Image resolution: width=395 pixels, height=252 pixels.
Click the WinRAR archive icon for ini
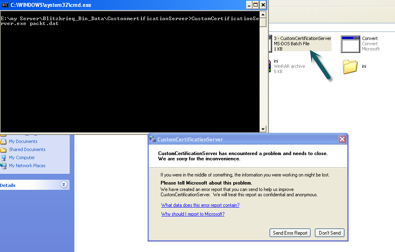(x=270, y=66)
